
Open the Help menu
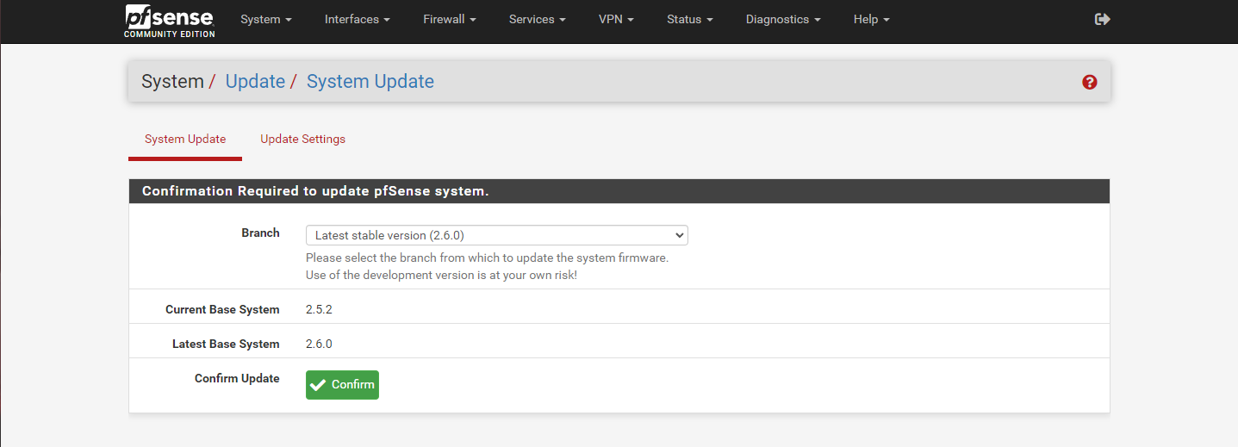coord(872,19)
